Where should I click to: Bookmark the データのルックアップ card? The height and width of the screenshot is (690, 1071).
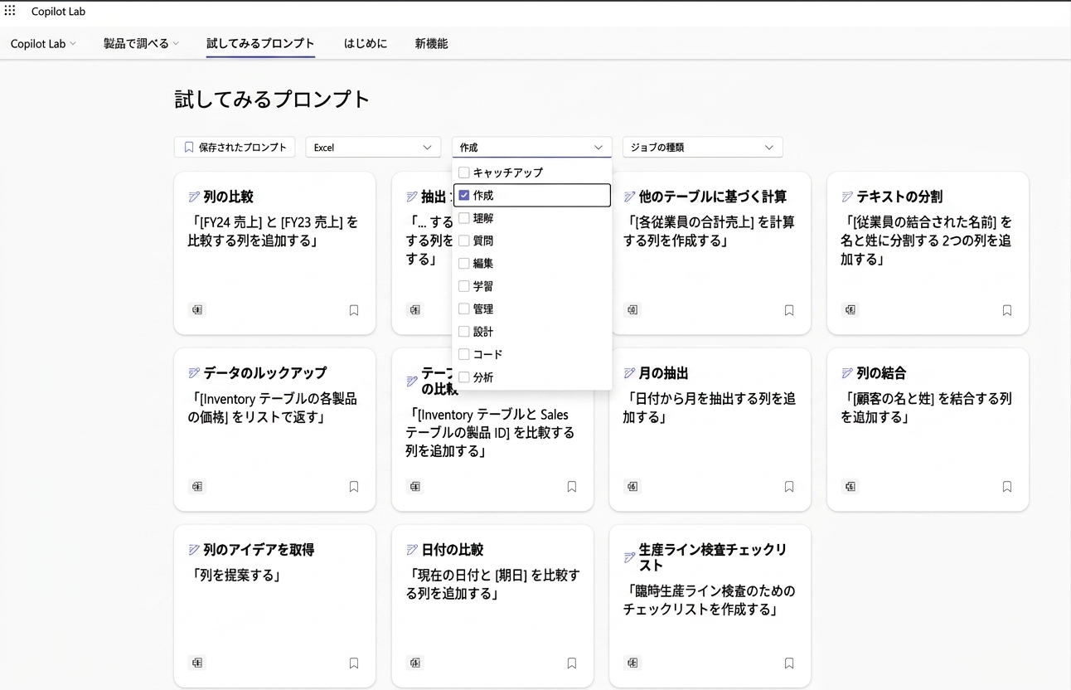354,487
